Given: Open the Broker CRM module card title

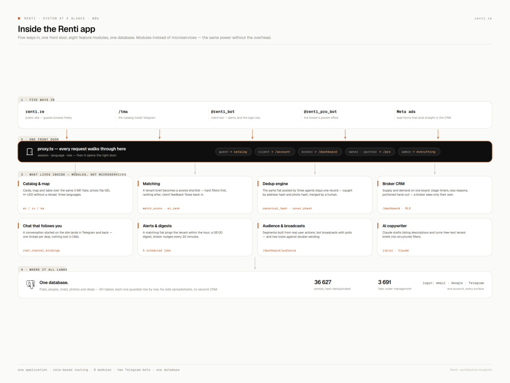Looking at the screenshot, I should [x=394, y=184].
